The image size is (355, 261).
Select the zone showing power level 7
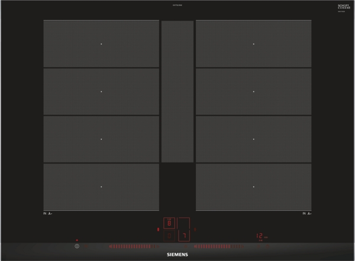click(x=185, y=236)
